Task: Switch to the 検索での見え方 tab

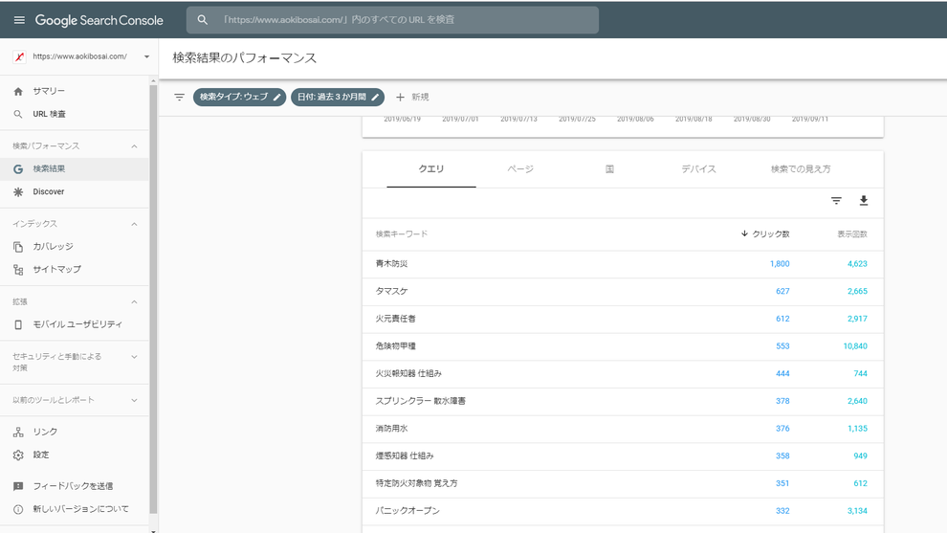Action: click(801, 169)
